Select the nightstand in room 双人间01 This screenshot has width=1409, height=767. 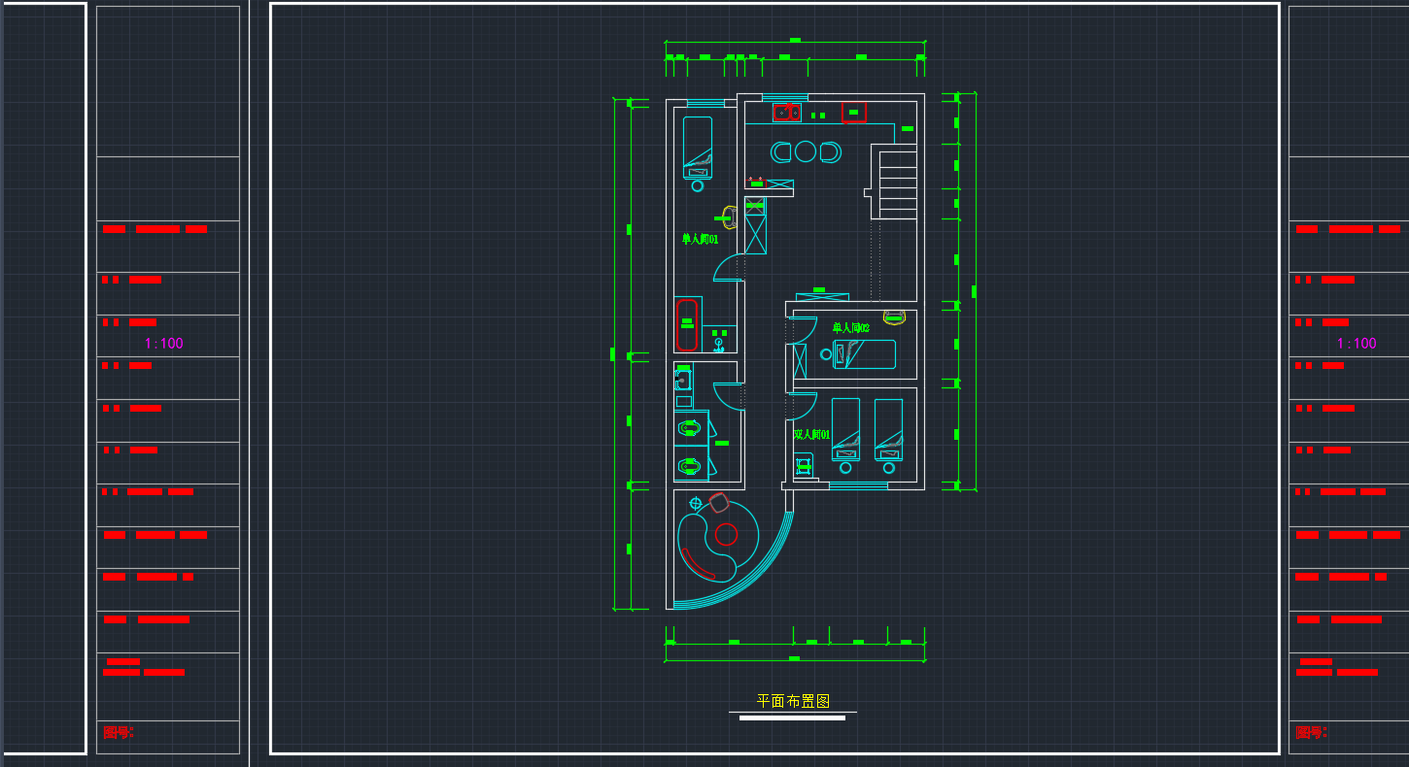click(x=804, y=466)
